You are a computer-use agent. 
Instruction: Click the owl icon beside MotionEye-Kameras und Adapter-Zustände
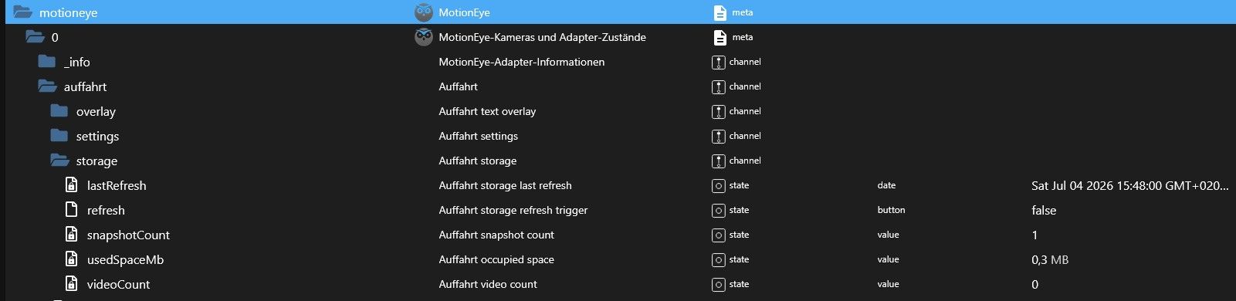pos(424,37)
